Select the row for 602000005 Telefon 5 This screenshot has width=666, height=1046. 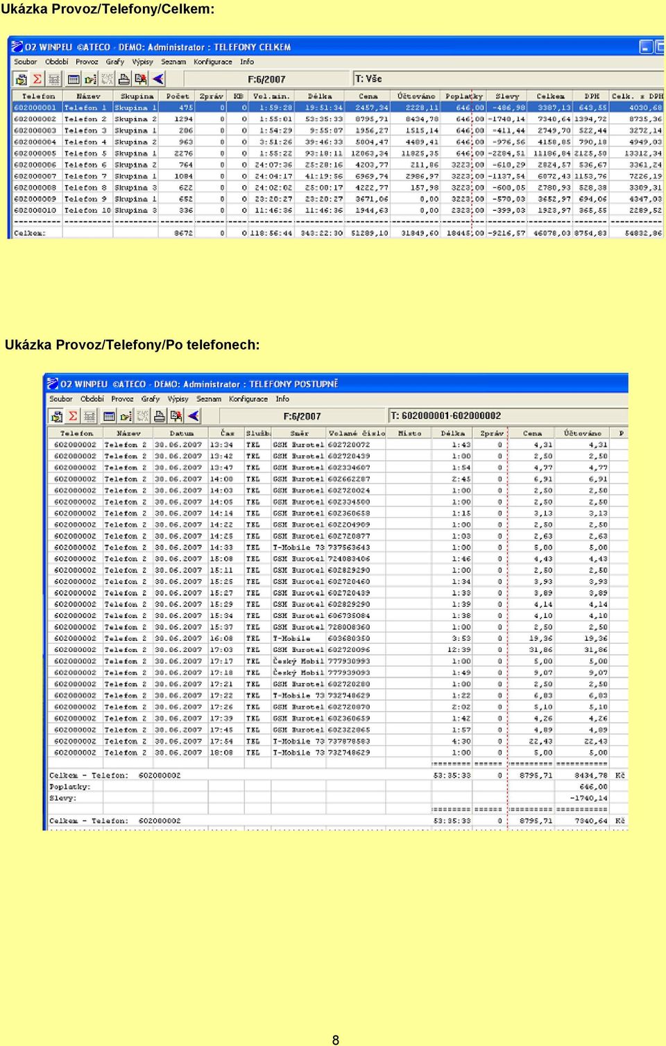tap(338, 153)
